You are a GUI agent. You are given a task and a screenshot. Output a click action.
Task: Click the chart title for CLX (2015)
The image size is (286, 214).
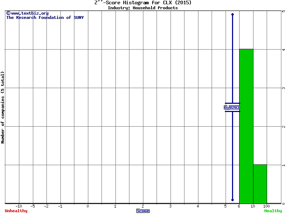pos(143,3)
